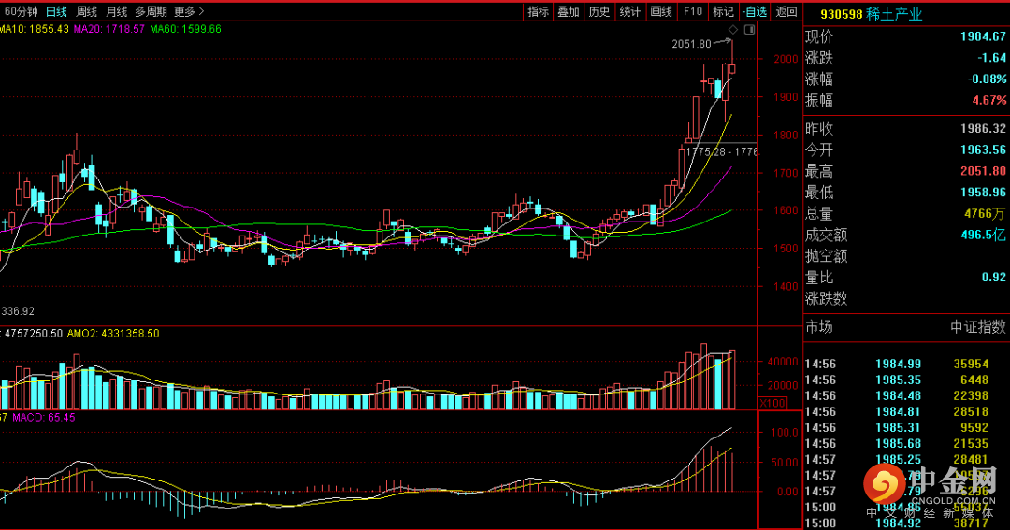
Task: Click the 现价 value 1984.67
Action: point(982,36)
